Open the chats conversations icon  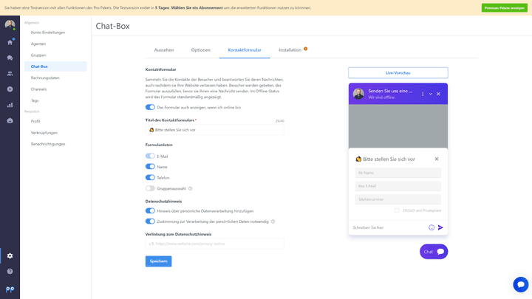pyautogui.click(x=10, y=58)
